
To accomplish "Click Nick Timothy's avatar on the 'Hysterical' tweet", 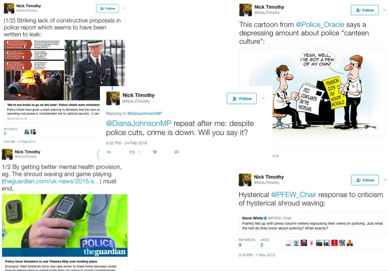I will point(245,180).
